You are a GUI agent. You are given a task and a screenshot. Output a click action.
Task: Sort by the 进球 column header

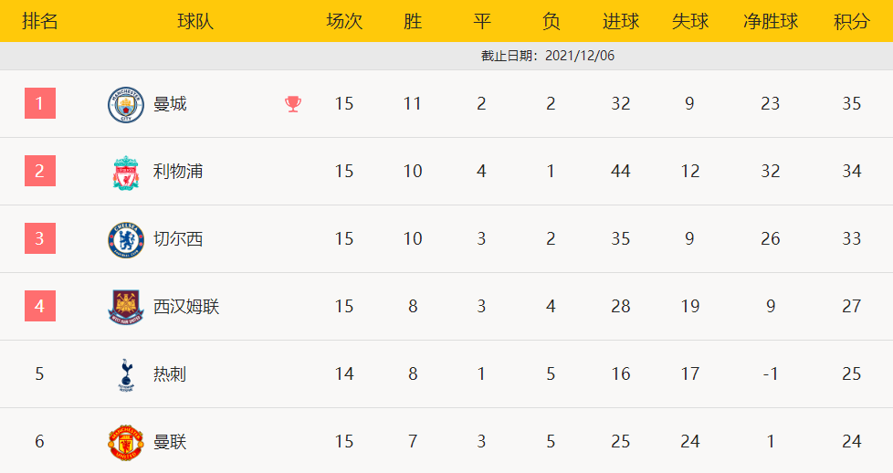coord(621,21)
